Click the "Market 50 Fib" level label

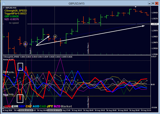tap(8, 59)
